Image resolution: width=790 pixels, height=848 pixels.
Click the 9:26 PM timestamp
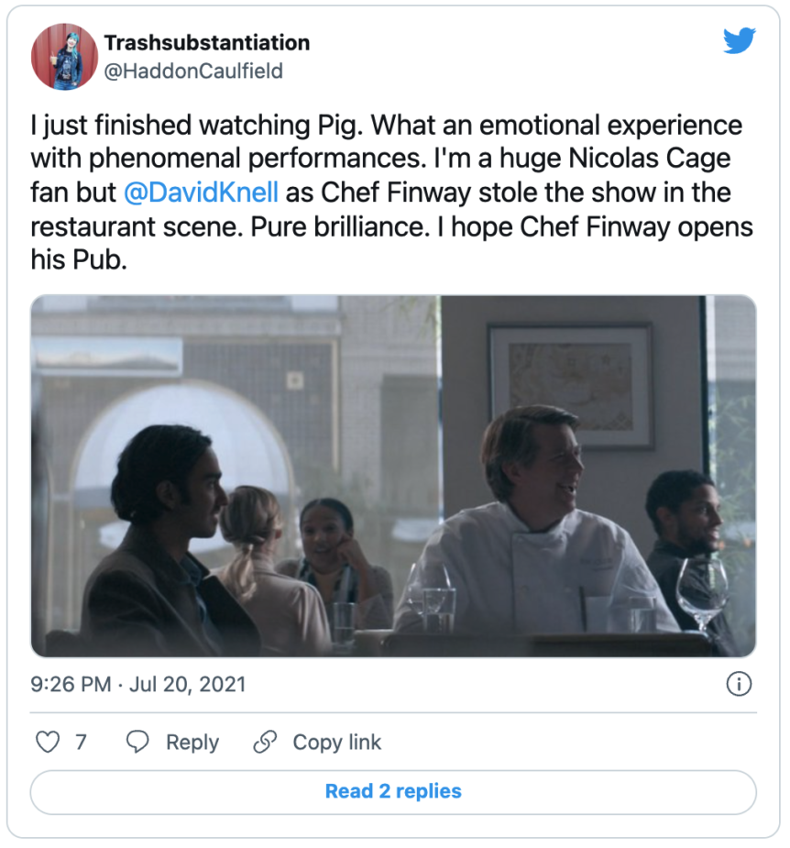(x=71, y=685)
